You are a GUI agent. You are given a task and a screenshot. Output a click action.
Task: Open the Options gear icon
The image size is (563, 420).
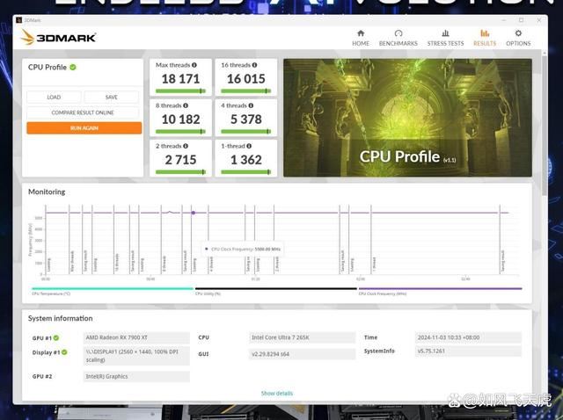pos(518,33)
